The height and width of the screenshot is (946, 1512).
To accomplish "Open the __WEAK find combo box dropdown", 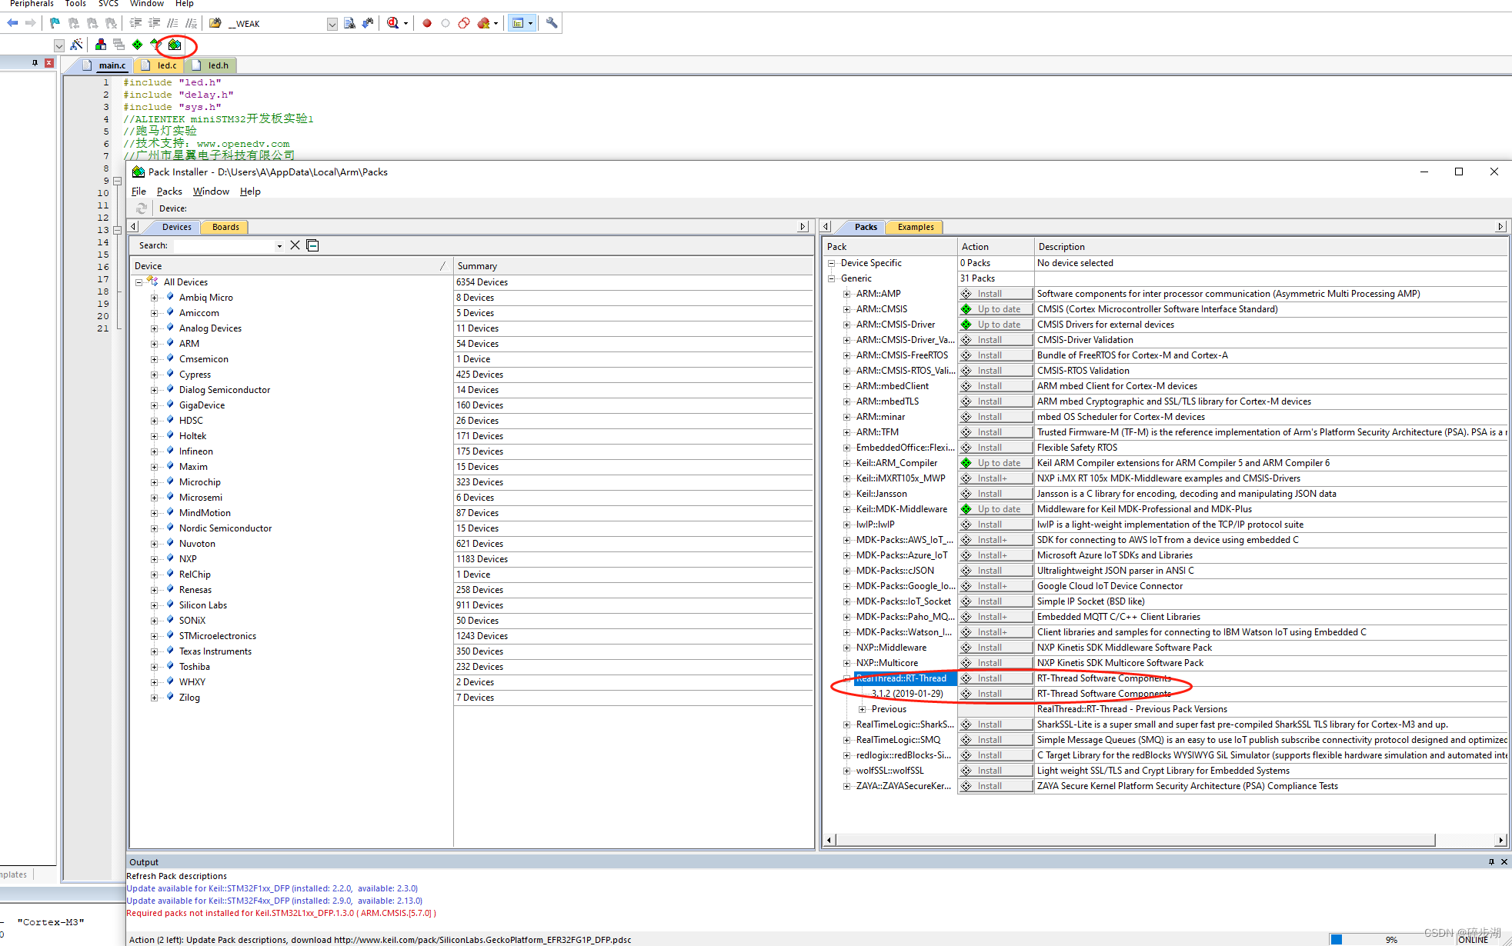I will pyautogui.click(x=332, y=24).
